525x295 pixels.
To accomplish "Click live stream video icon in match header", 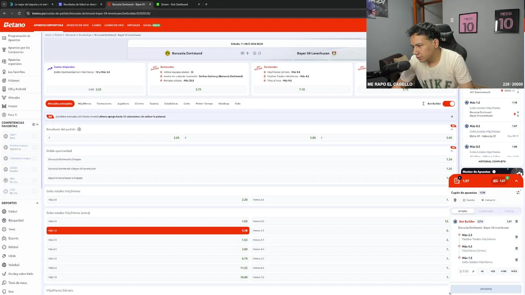I will coord(242,53).
